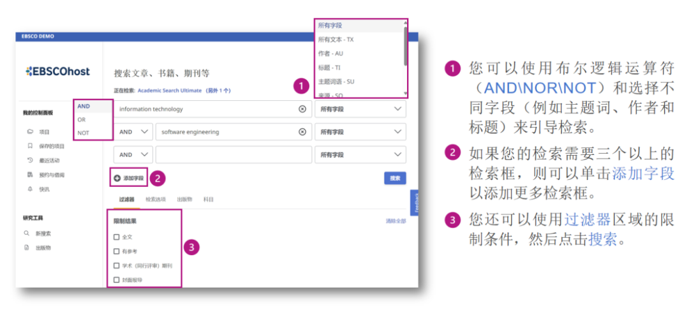Image resolution: width=689 pixels, height=310 pixels.
Task: Switch to the 出版物 tab
Action: [x=184, y=200]
